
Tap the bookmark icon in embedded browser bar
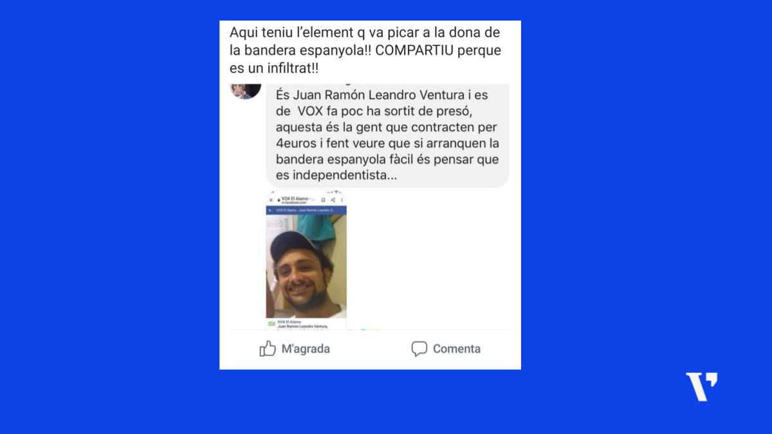323,200
